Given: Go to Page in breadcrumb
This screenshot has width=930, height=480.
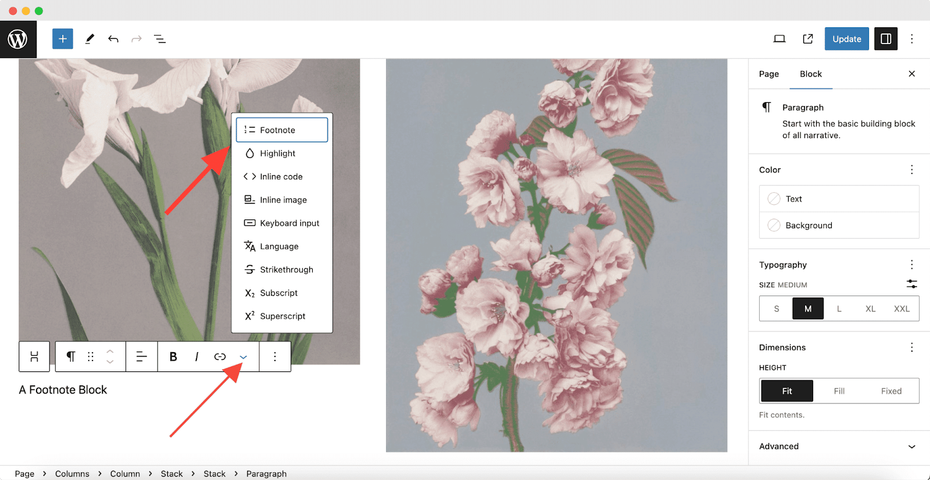Looking at the screenshot, I should click(x=24, y=474).
